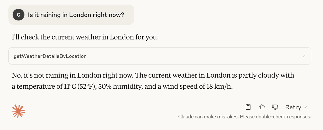
Task: Expand the getWeatherDetailsByLocation chevron arrow
Action: (304, 56)
